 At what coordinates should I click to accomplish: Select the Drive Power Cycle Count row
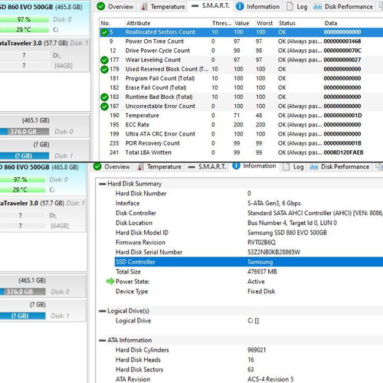[241, 51]
